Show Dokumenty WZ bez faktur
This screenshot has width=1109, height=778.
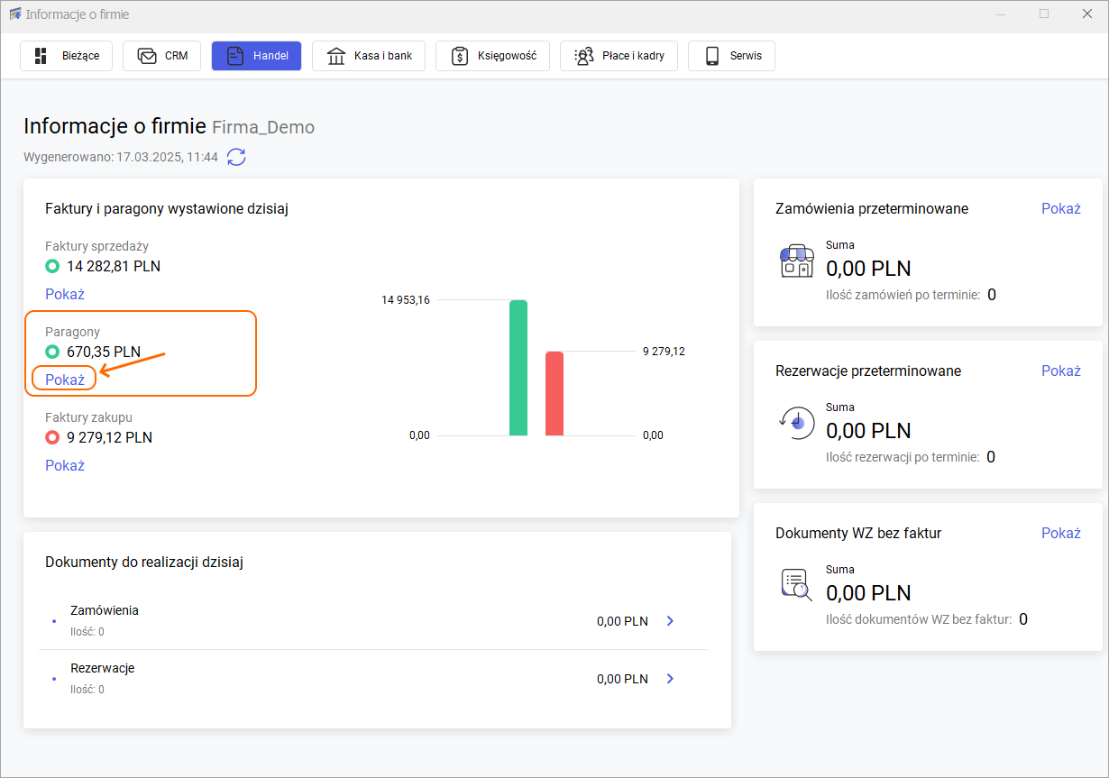click(x=1061, y=533)
